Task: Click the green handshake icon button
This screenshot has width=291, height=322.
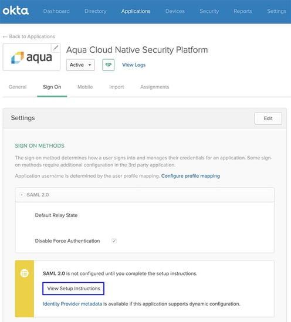Action: pyautogui.click(x=109, y=65)
